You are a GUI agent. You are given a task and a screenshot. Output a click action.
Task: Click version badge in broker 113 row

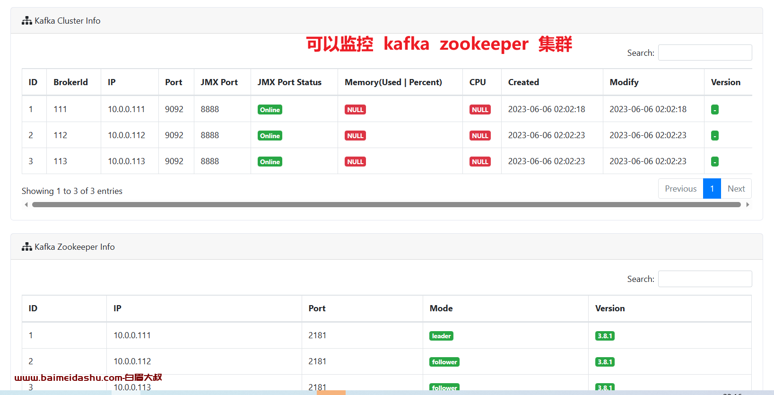pos(715,162)
